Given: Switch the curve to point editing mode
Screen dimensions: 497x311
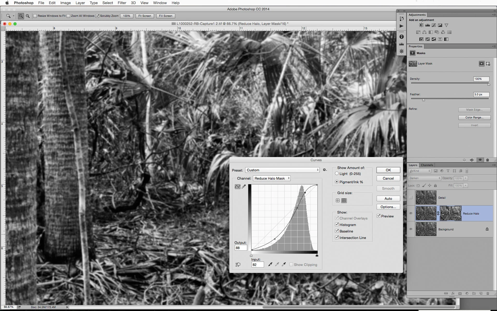Looking at the screenshot, I should tap(237, 186).
